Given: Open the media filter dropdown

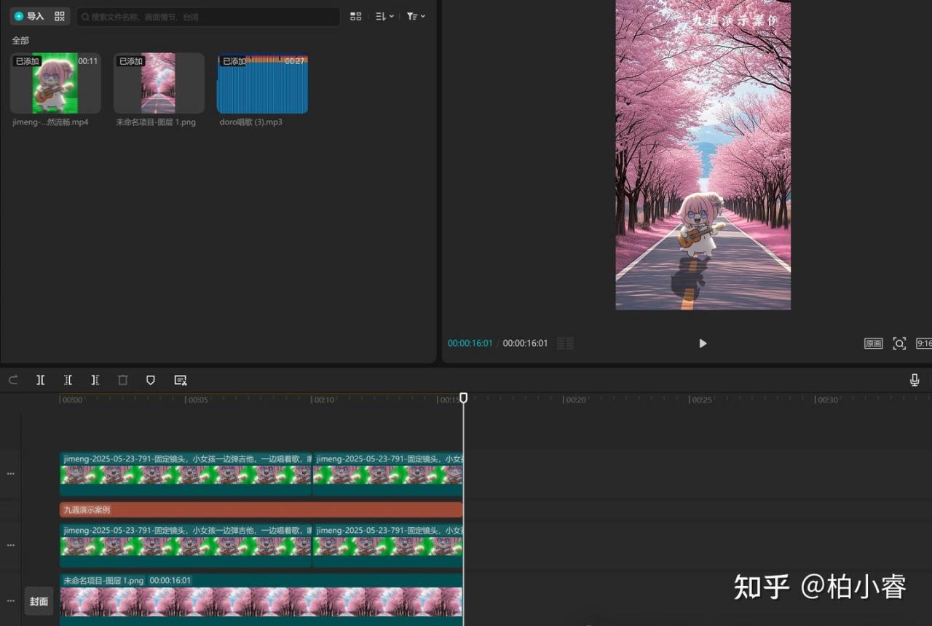Looking at the screenshot, I should click(x=416, y=16).
